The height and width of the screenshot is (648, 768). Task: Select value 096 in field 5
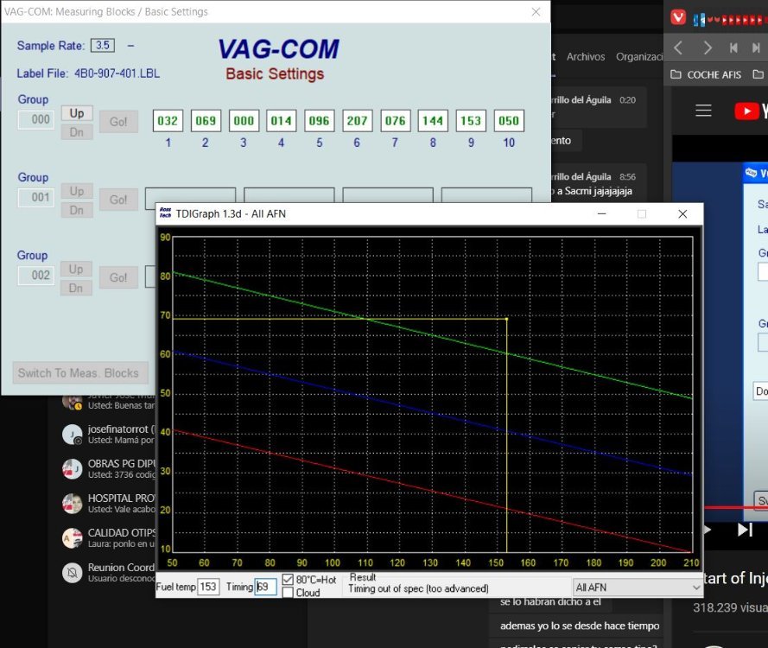320,121
